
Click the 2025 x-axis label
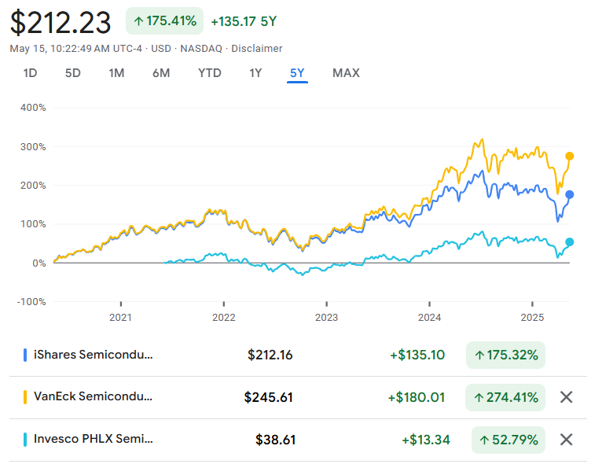(533, 317)
